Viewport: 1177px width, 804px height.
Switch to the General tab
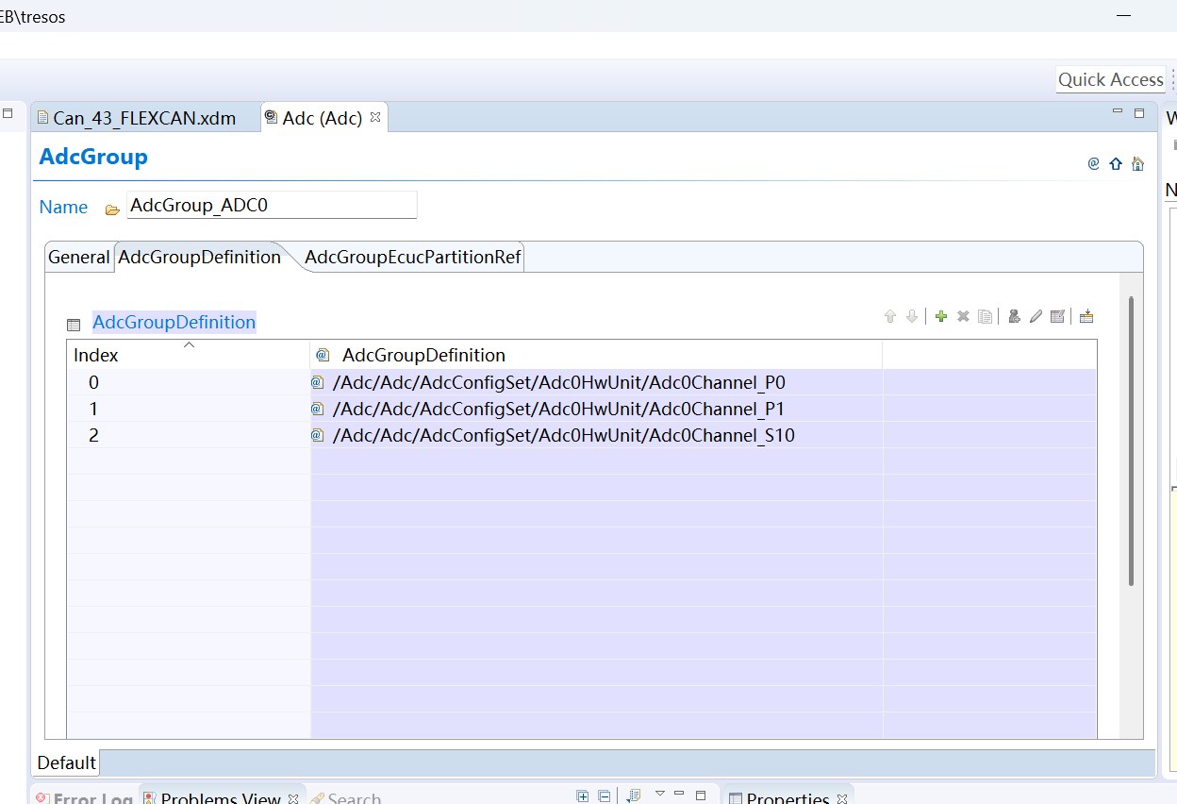tap(79, 256)
